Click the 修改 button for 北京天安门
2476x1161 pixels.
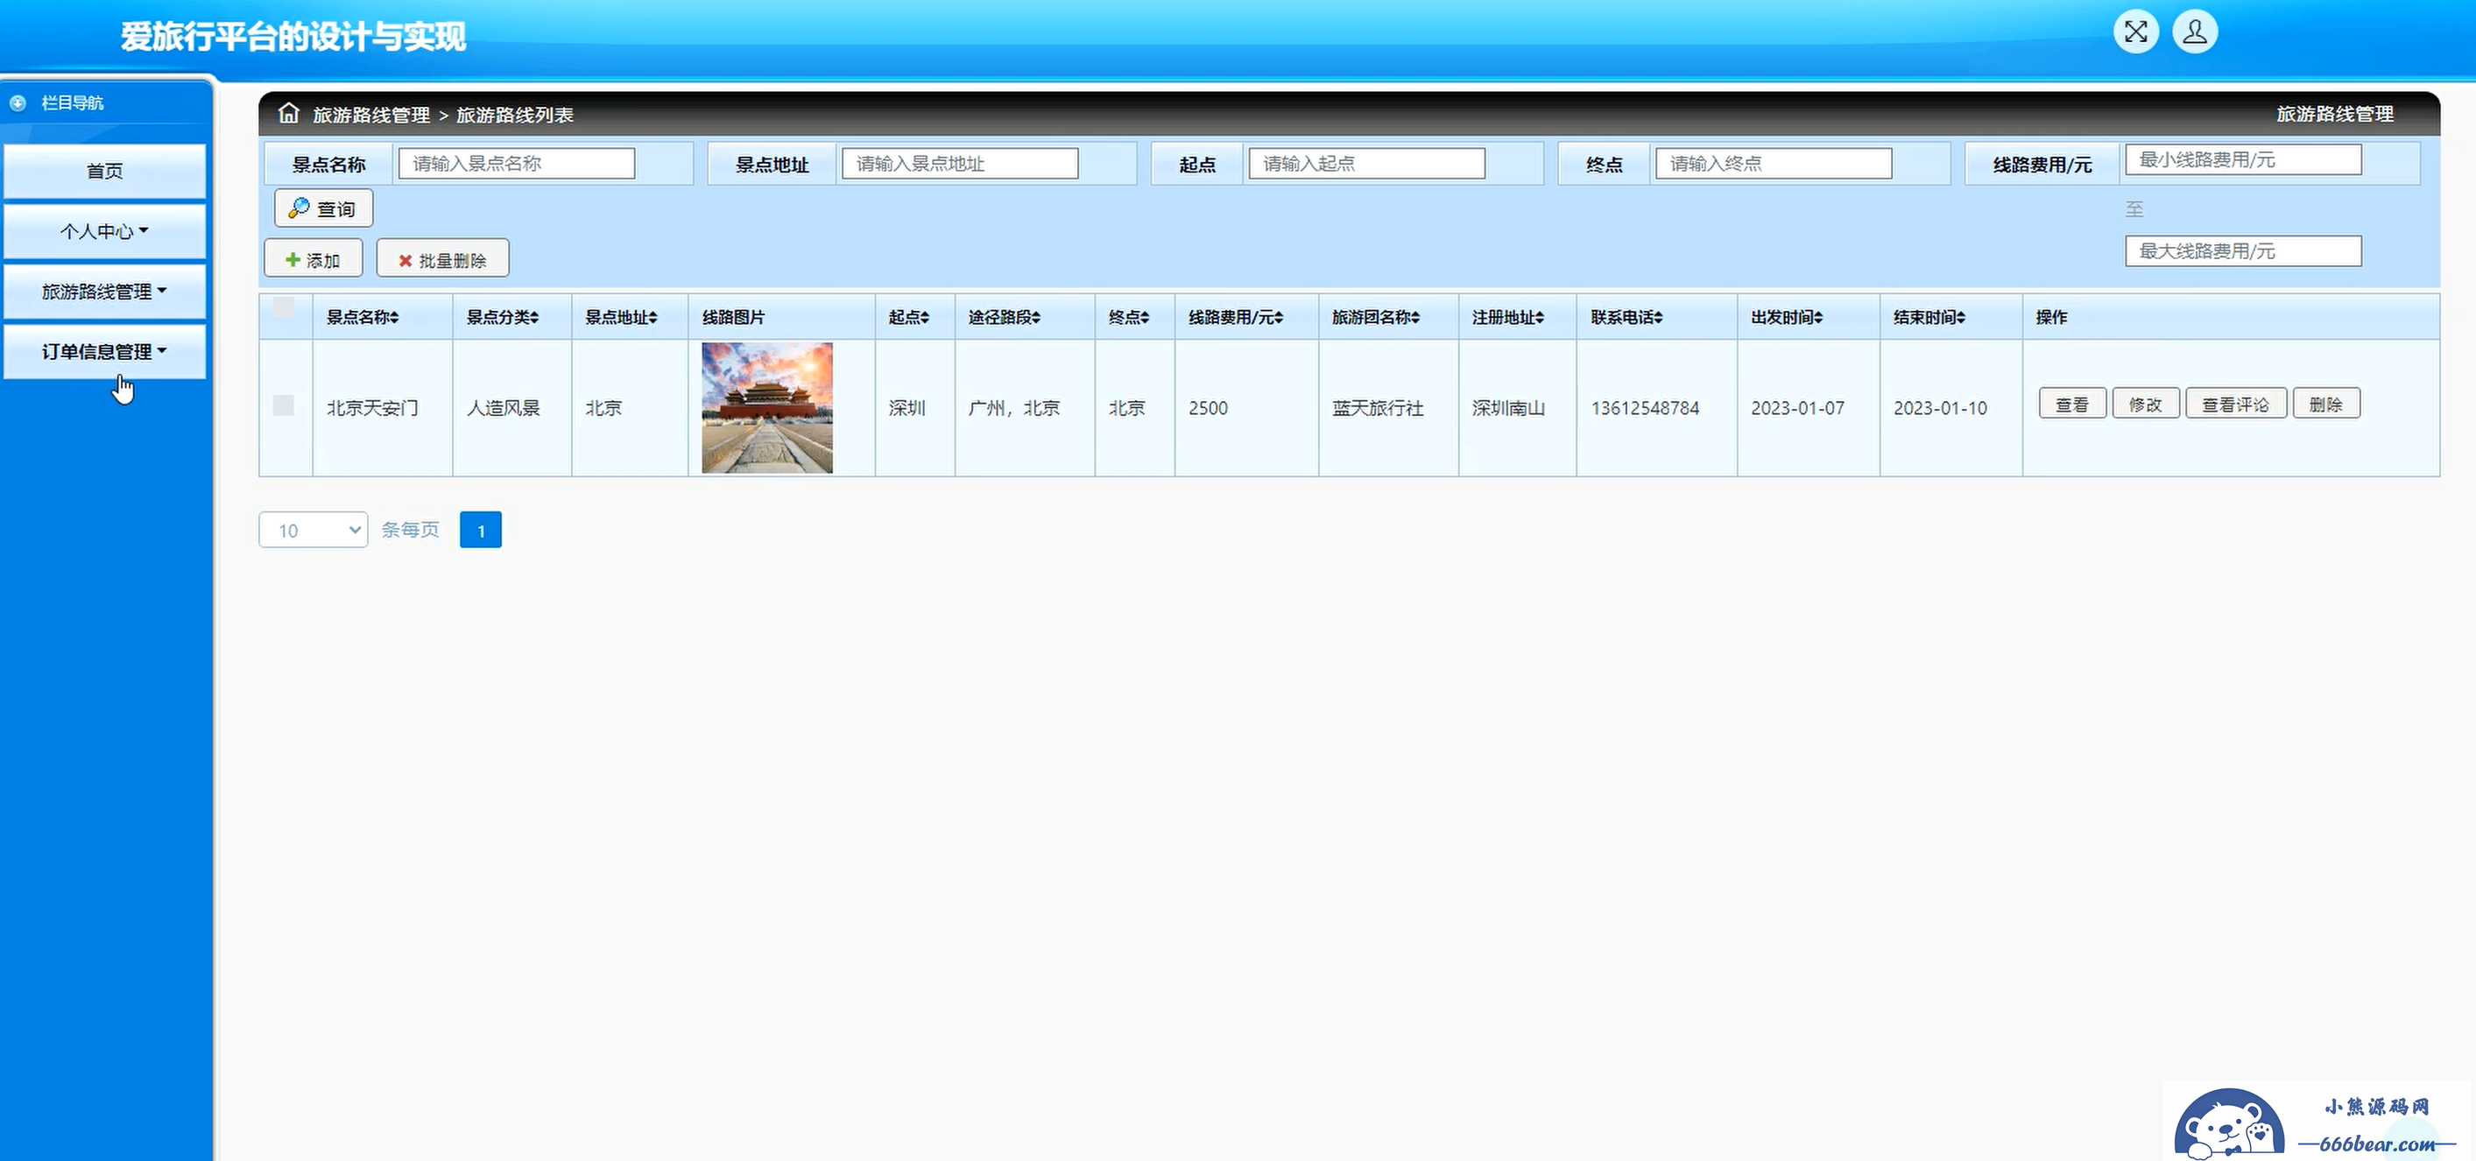[x=2145, y=405]
